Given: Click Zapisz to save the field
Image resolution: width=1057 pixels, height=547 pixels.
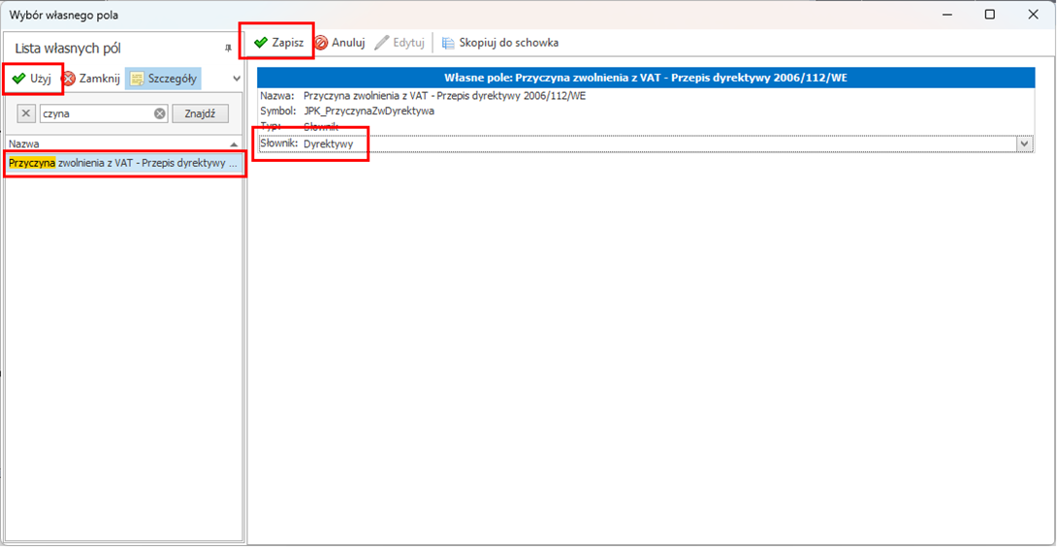Looking at the screenshot, I should 278,43.
